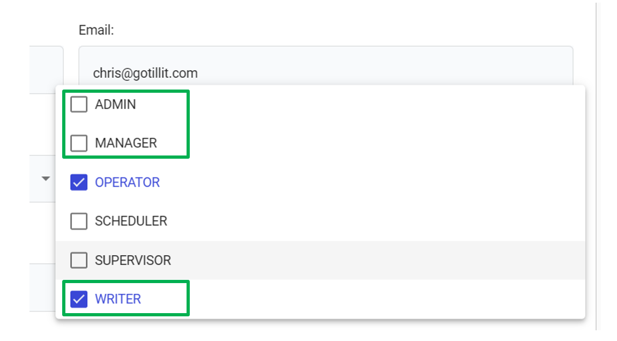Select the MANAGER text label
Image resolution: width=617 pixels, height=341 pixels.
click(126, 143)
